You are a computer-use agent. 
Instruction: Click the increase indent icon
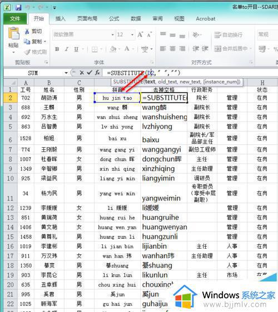coord(205,49)
